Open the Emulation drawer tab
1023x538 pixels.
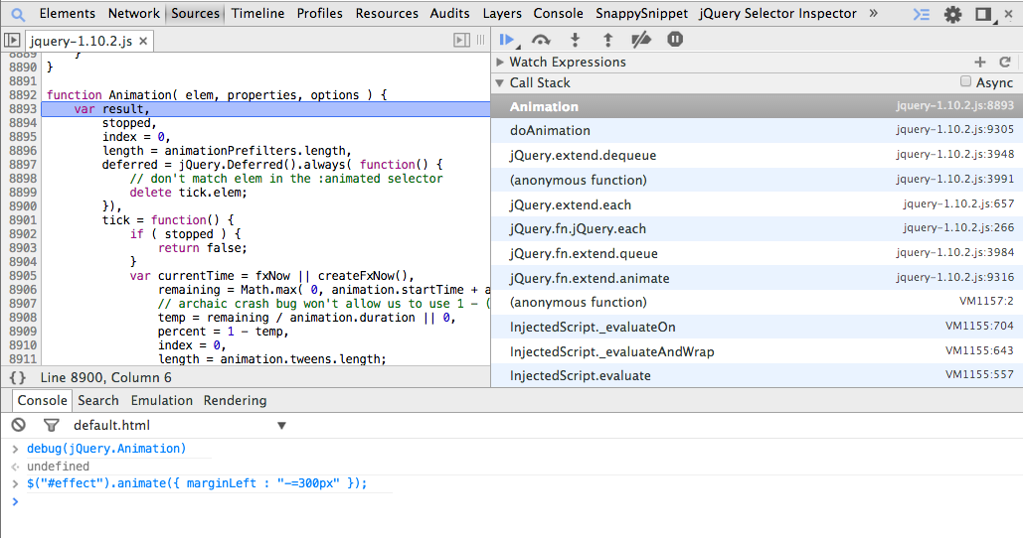tap(161, 400)
